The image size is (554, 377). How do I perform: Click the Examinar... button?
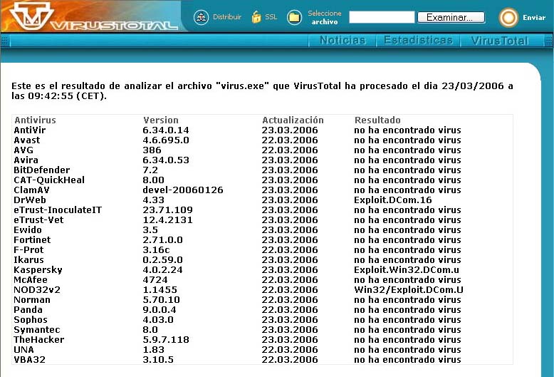(x=451, y=17)
